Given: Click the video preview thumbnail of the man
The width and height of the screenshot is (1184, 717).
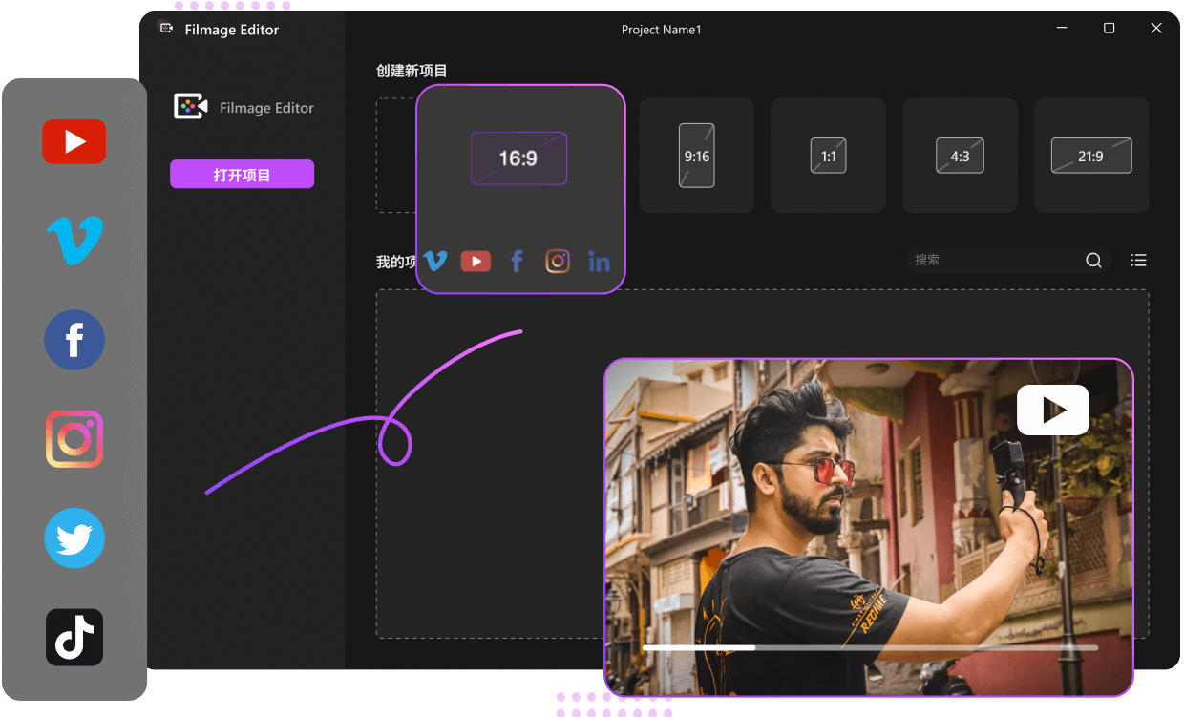Looking at the screenshot, I should 868,527.
